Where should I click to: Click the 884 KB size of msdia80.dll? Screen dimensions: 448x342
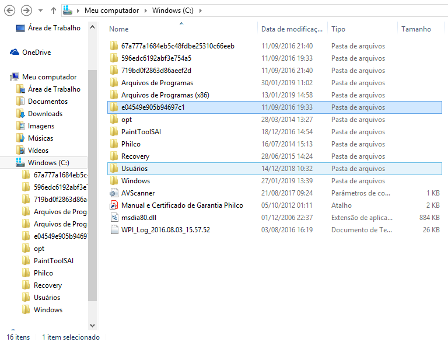[x=429, y=218]
